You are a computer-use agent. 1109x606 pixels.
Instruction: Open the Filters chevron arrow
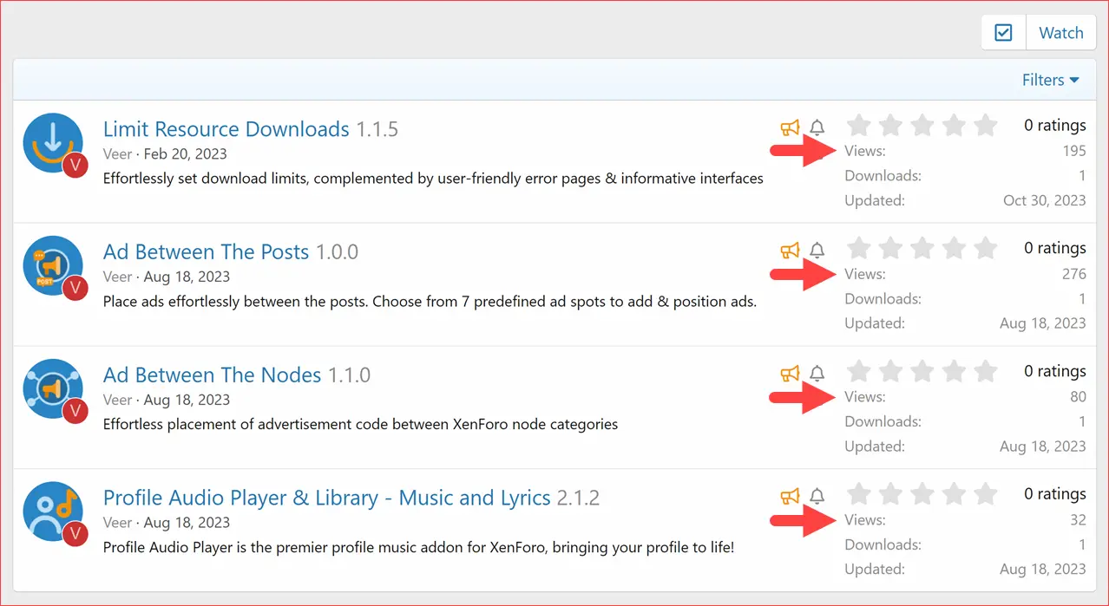coord(1075,80)
